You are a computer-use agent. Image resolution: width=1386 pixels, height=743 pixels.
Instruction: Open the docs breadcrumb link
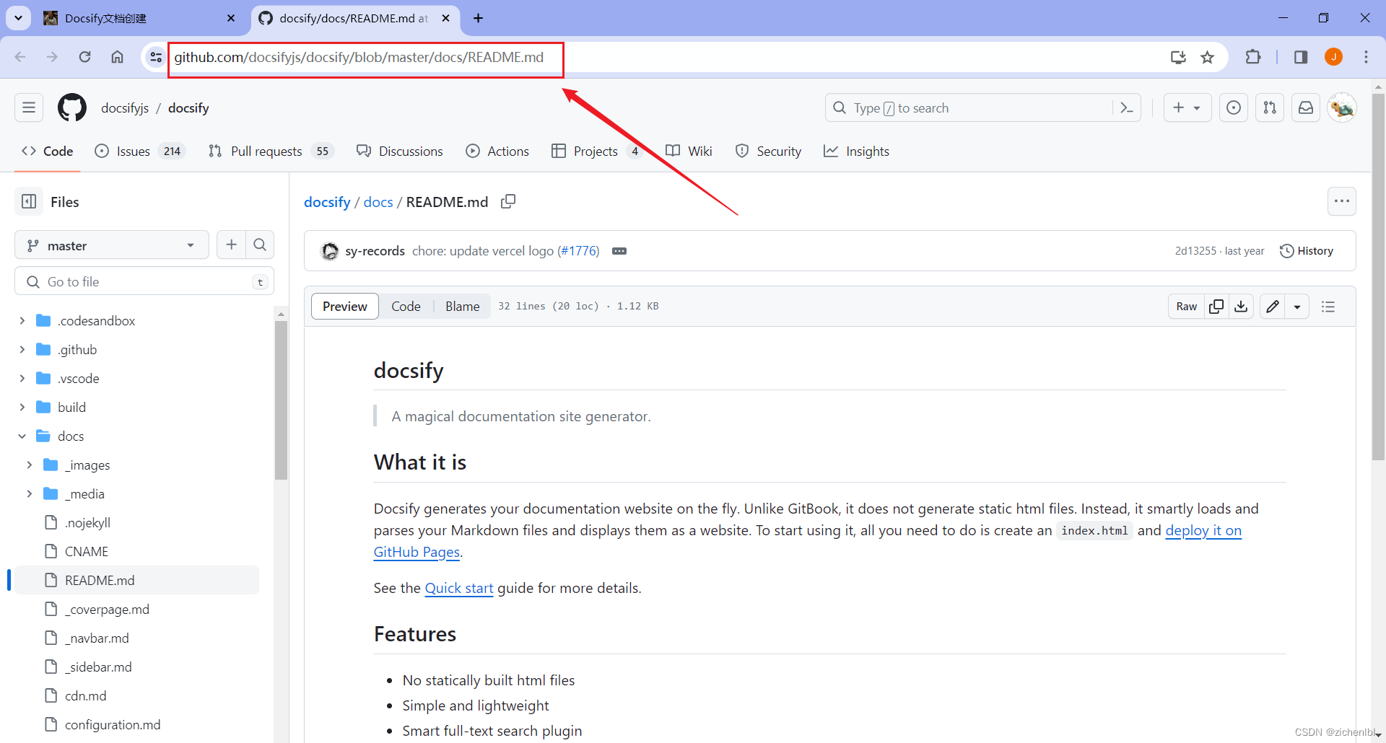click(x=378, y=202)
